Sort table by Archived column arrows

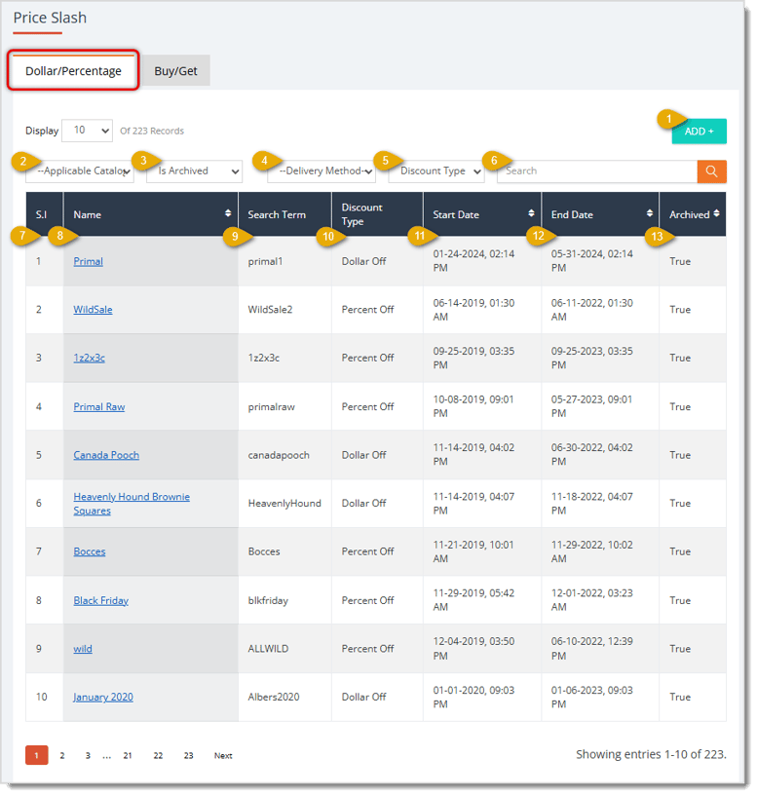[x=716, y=213]
